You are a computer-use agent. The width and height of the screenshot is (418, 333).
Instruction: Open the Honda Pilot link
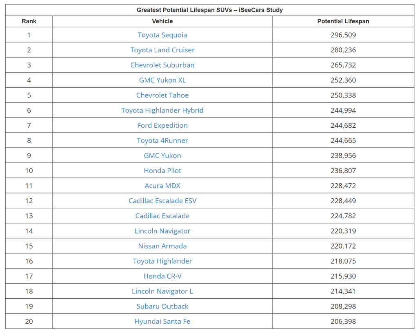162,171
